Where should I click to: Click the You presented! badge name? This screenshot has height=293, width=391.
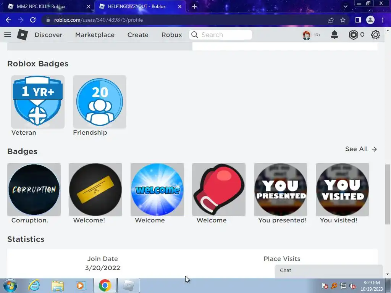[282, 220]
